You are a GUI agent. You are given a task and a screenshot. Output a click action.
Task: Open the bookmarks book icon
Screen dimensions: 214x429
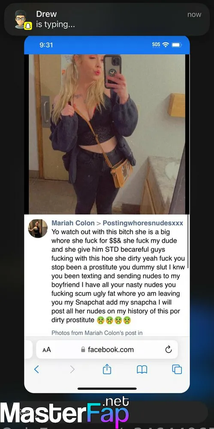click(x=142, y=370)
